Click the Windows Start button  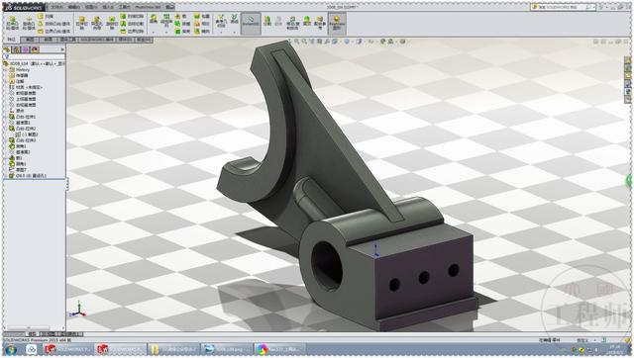pos(11,349)
